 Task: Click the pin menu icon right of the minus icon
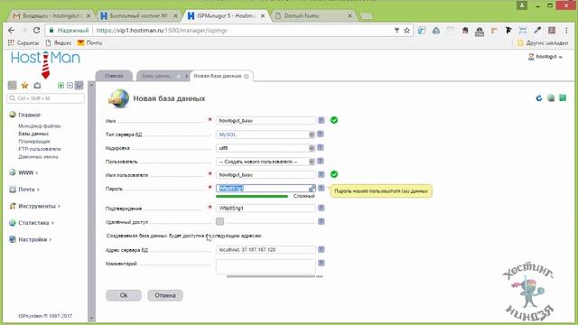[x=79, y=86]
